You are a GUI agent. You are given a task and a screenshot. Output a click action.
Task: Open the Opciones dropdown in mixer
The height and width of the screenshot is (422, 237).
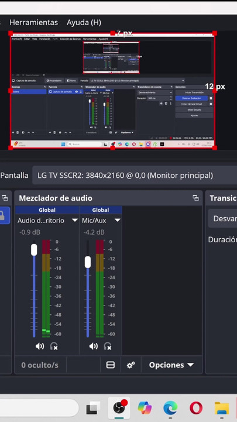(171, 365)
